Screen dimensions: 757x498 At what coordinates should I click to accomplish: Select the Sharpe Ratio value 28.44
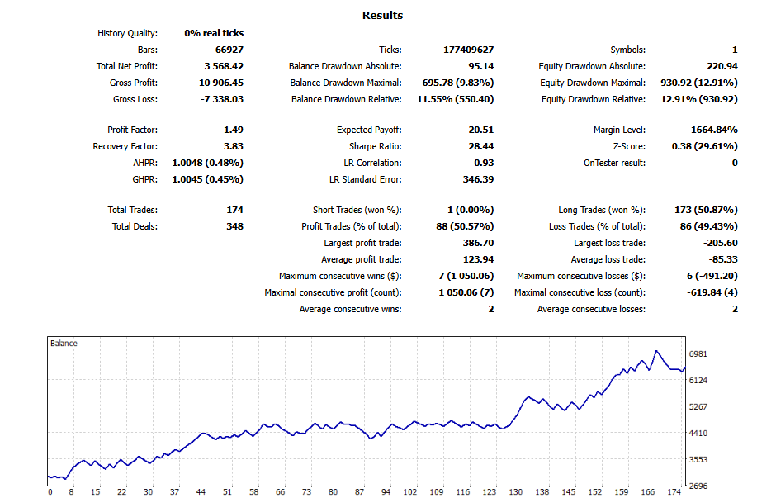click(480, 147)
